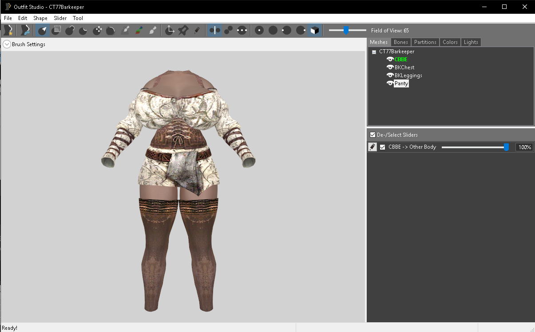Viewport: 535px width, 332px height.
Task: Select the Inflate brush tool
Action: tap(70, 30)
